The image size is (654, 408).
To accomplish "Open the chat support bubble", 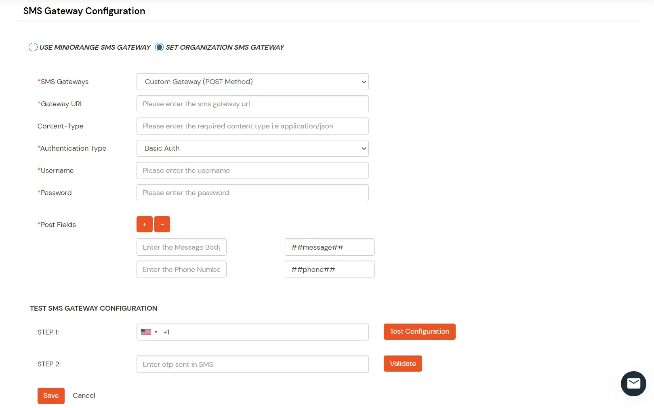I will 633,383.
